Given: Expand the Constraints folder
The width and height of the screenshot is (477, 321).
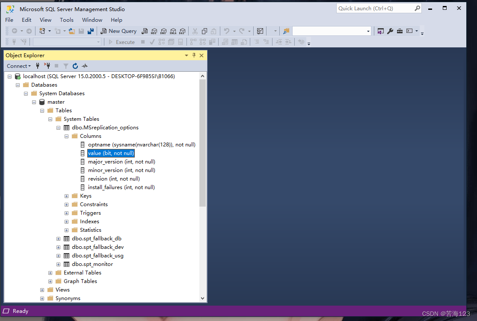Looking at the screenshot, I should coord(66,204).
